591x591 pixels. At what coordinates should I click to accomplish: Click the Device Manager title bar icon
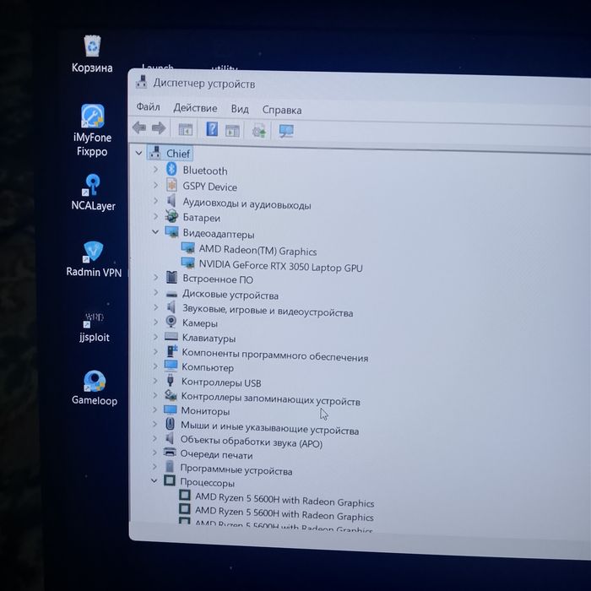142,81
